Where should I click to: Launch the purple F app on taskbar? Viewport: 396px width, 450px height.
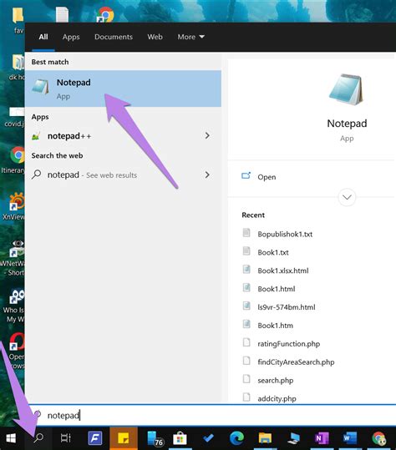(x=95, y=438)
